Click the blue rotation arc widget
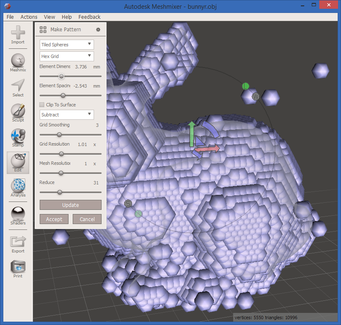The width and height of the screenshot is (341, 325). pyautogui.click(x=211, y=129)
